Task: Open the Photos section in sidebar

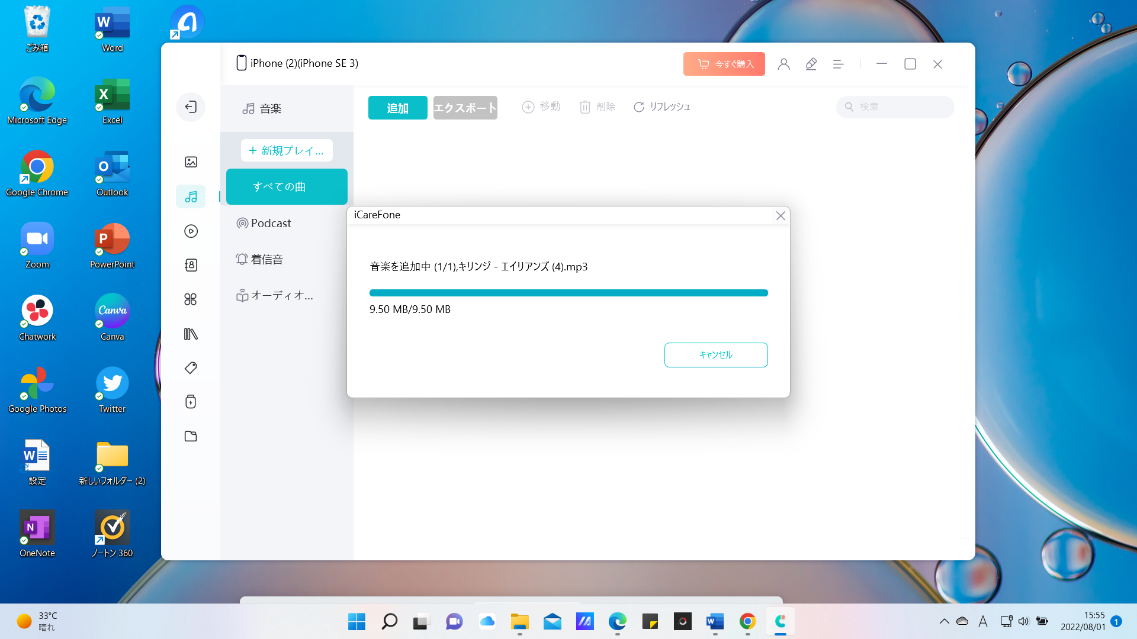Action: 191,162
